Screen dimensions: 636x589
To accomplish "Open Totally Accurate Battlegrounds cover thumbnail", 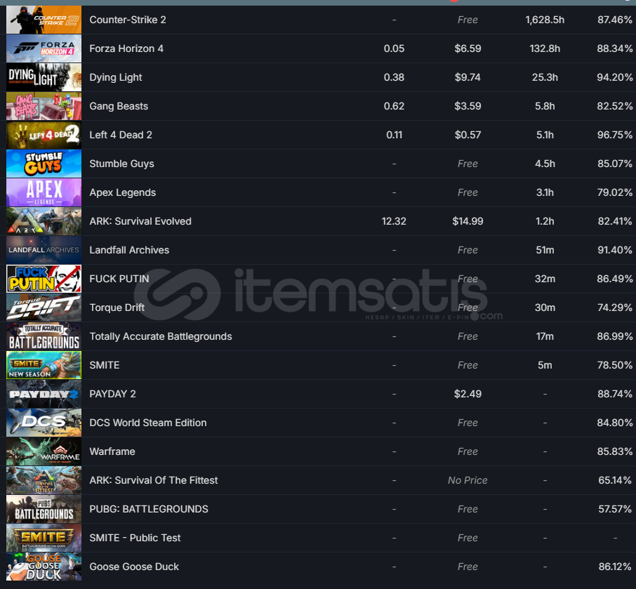I will coord(44,337).
